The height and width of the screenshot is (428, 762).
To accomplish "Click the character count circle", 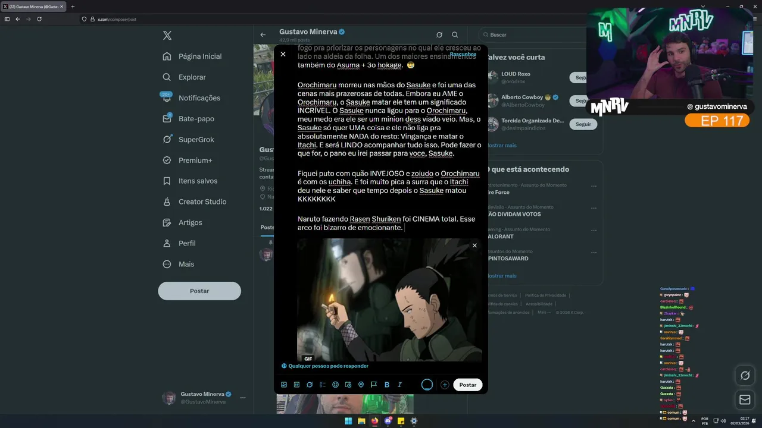I will (x=427, y=385).
